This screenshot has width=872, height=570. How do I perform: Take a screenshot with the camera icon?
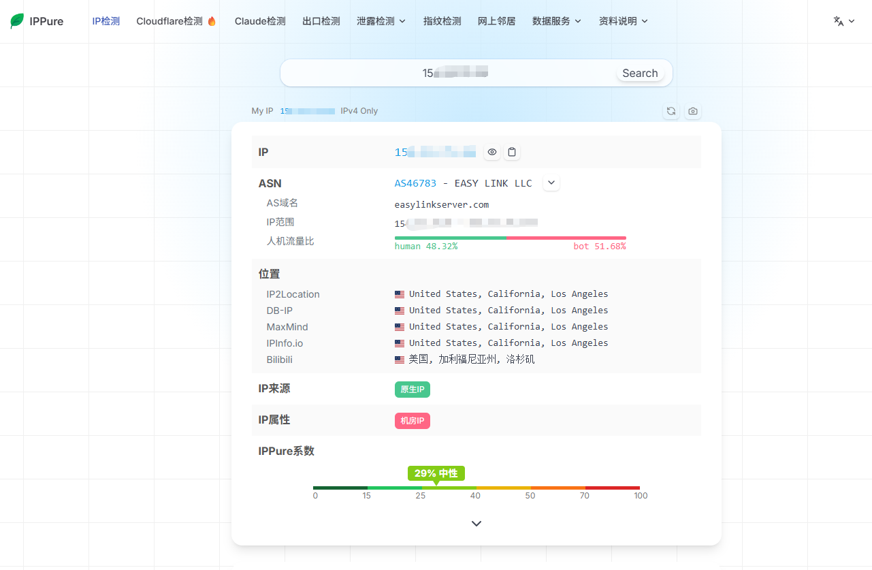click(693, 111)
